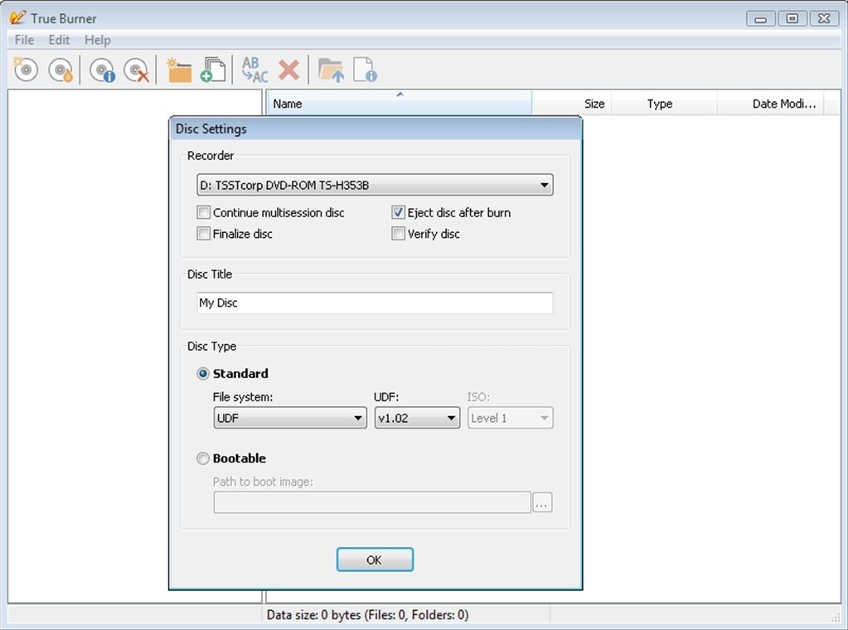Click the New folder toolbar icon
Viewport: 848px width, 630px height.
click(178, 70)
